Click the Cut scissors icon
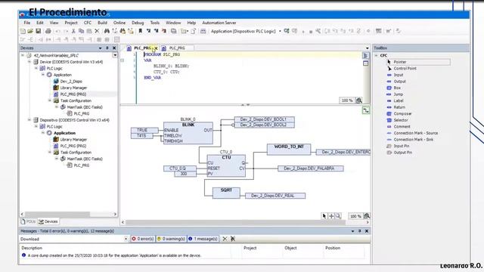Image resolution: width=484 pixels, height=272 pixels. tap(73, 31)
